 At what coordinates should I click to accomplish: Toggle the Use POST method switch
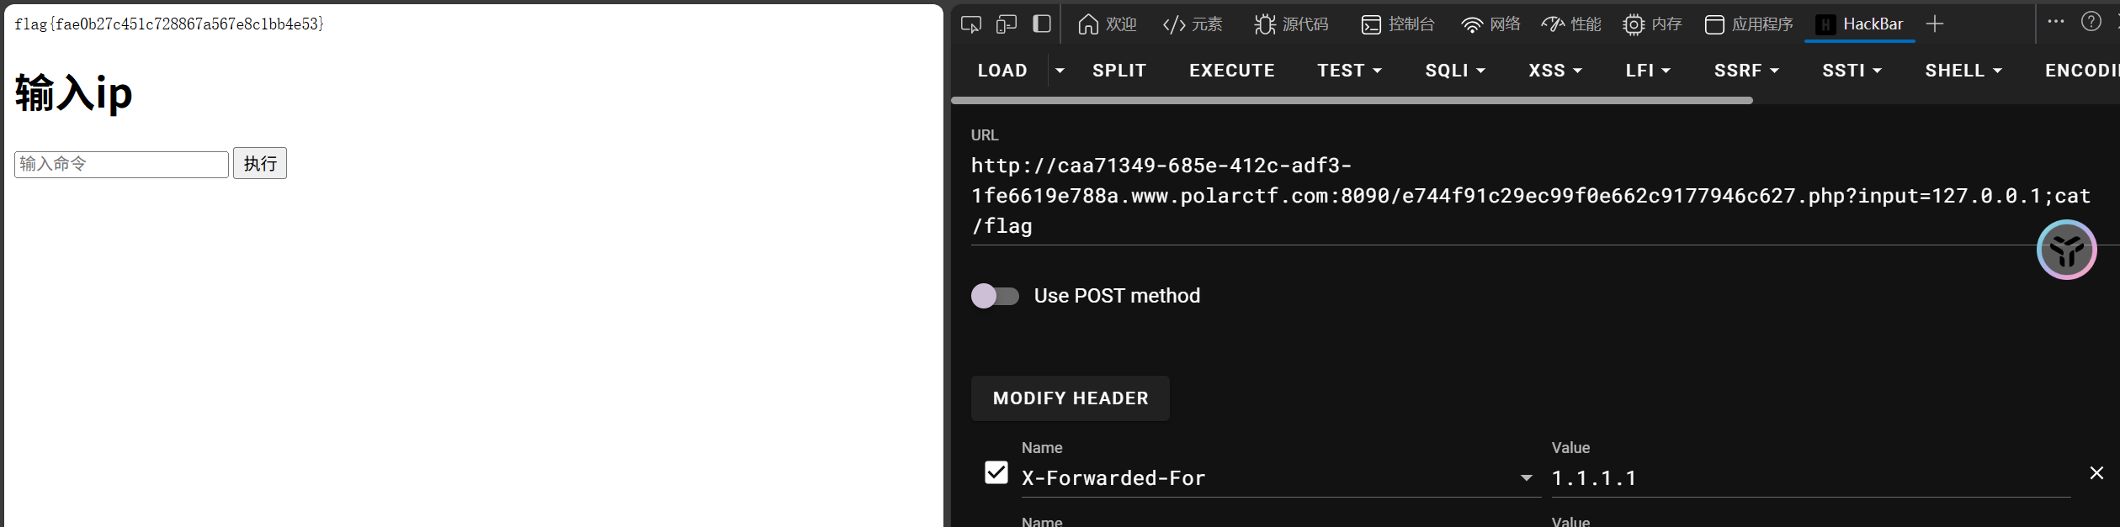point(995,296)
